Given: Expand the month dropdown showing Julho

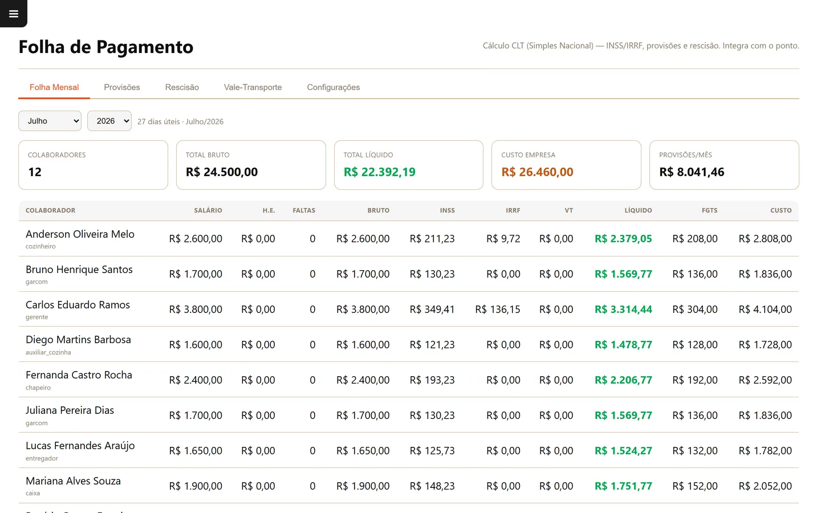Looking at the screenshot, I should [50, 121].
